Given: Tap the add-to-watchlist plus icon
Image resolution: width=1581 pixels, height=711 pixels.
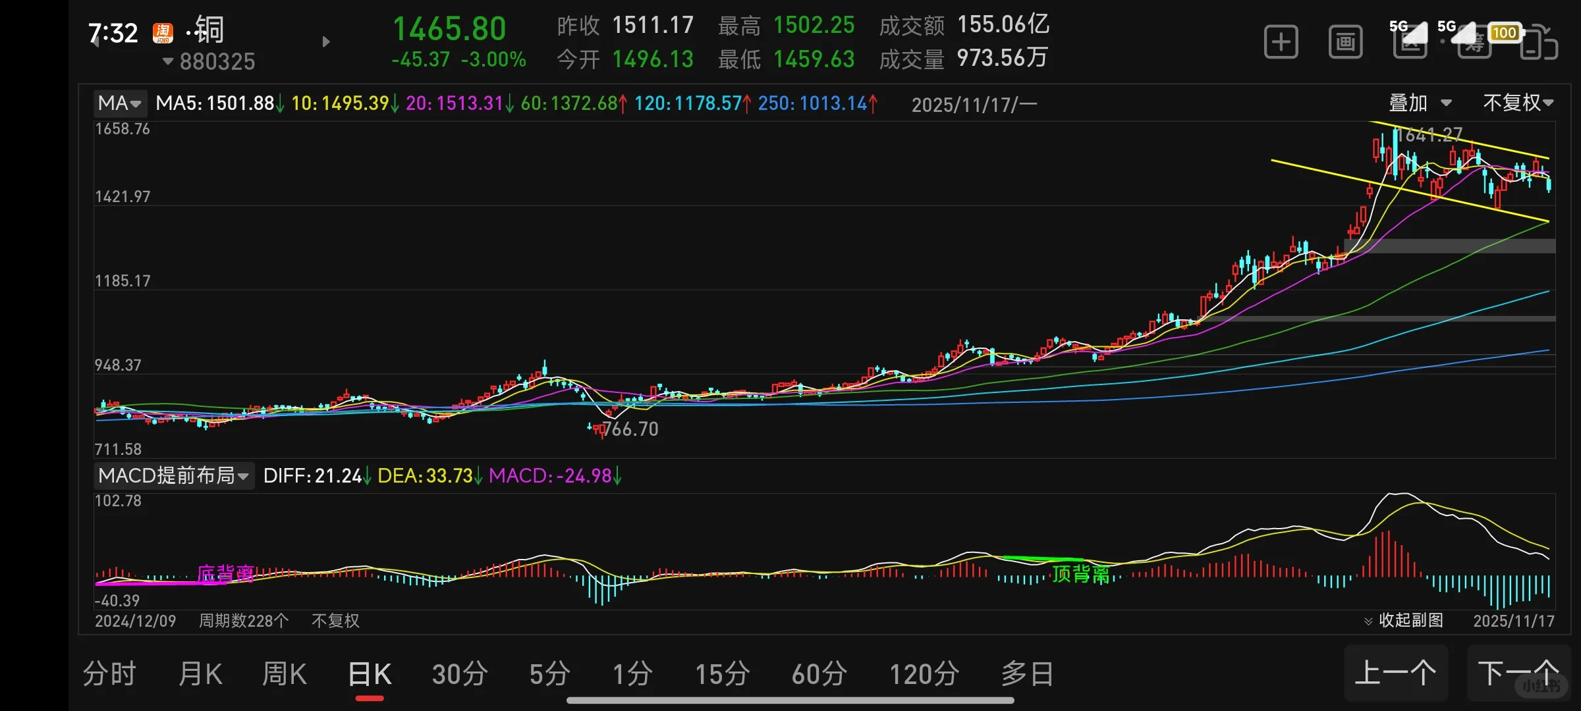Looking at the screenshot, I should pyautogui.click(x=1281, y=43).
